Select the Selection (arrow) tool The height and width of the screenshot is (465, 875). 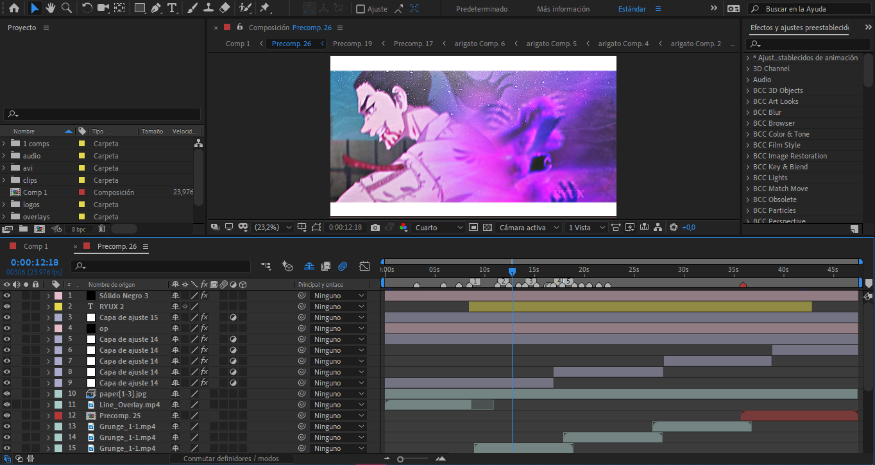pyautogui.click(x=35, y=8)
